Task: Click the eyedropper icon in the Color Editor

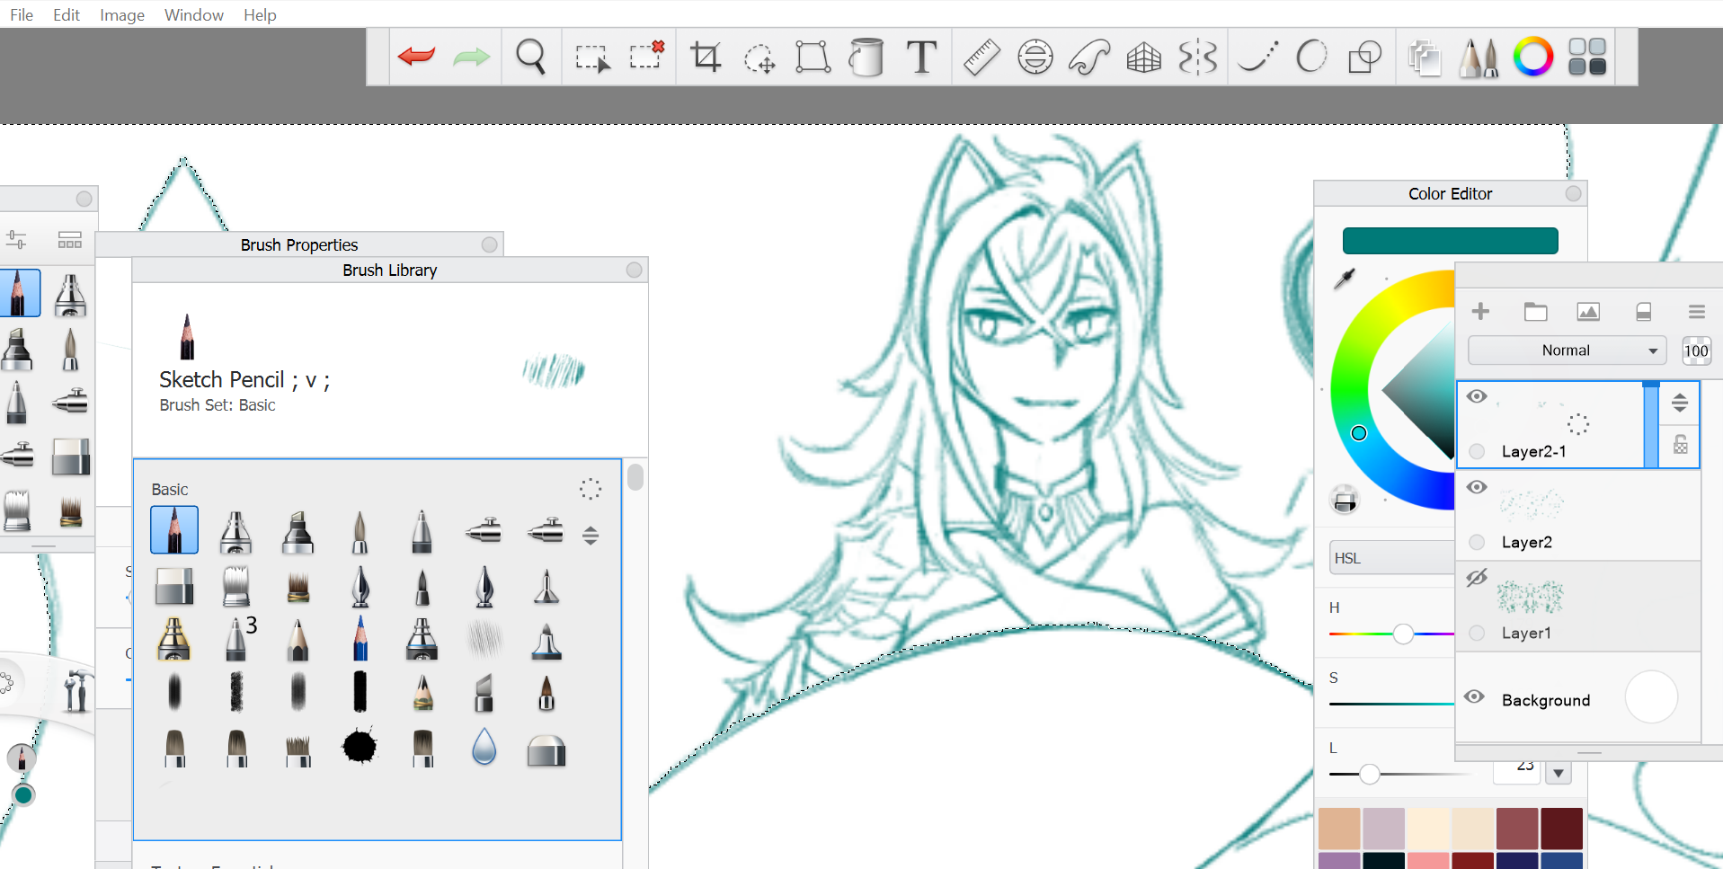Action: pyautogui.click(x=1343, y=280)
